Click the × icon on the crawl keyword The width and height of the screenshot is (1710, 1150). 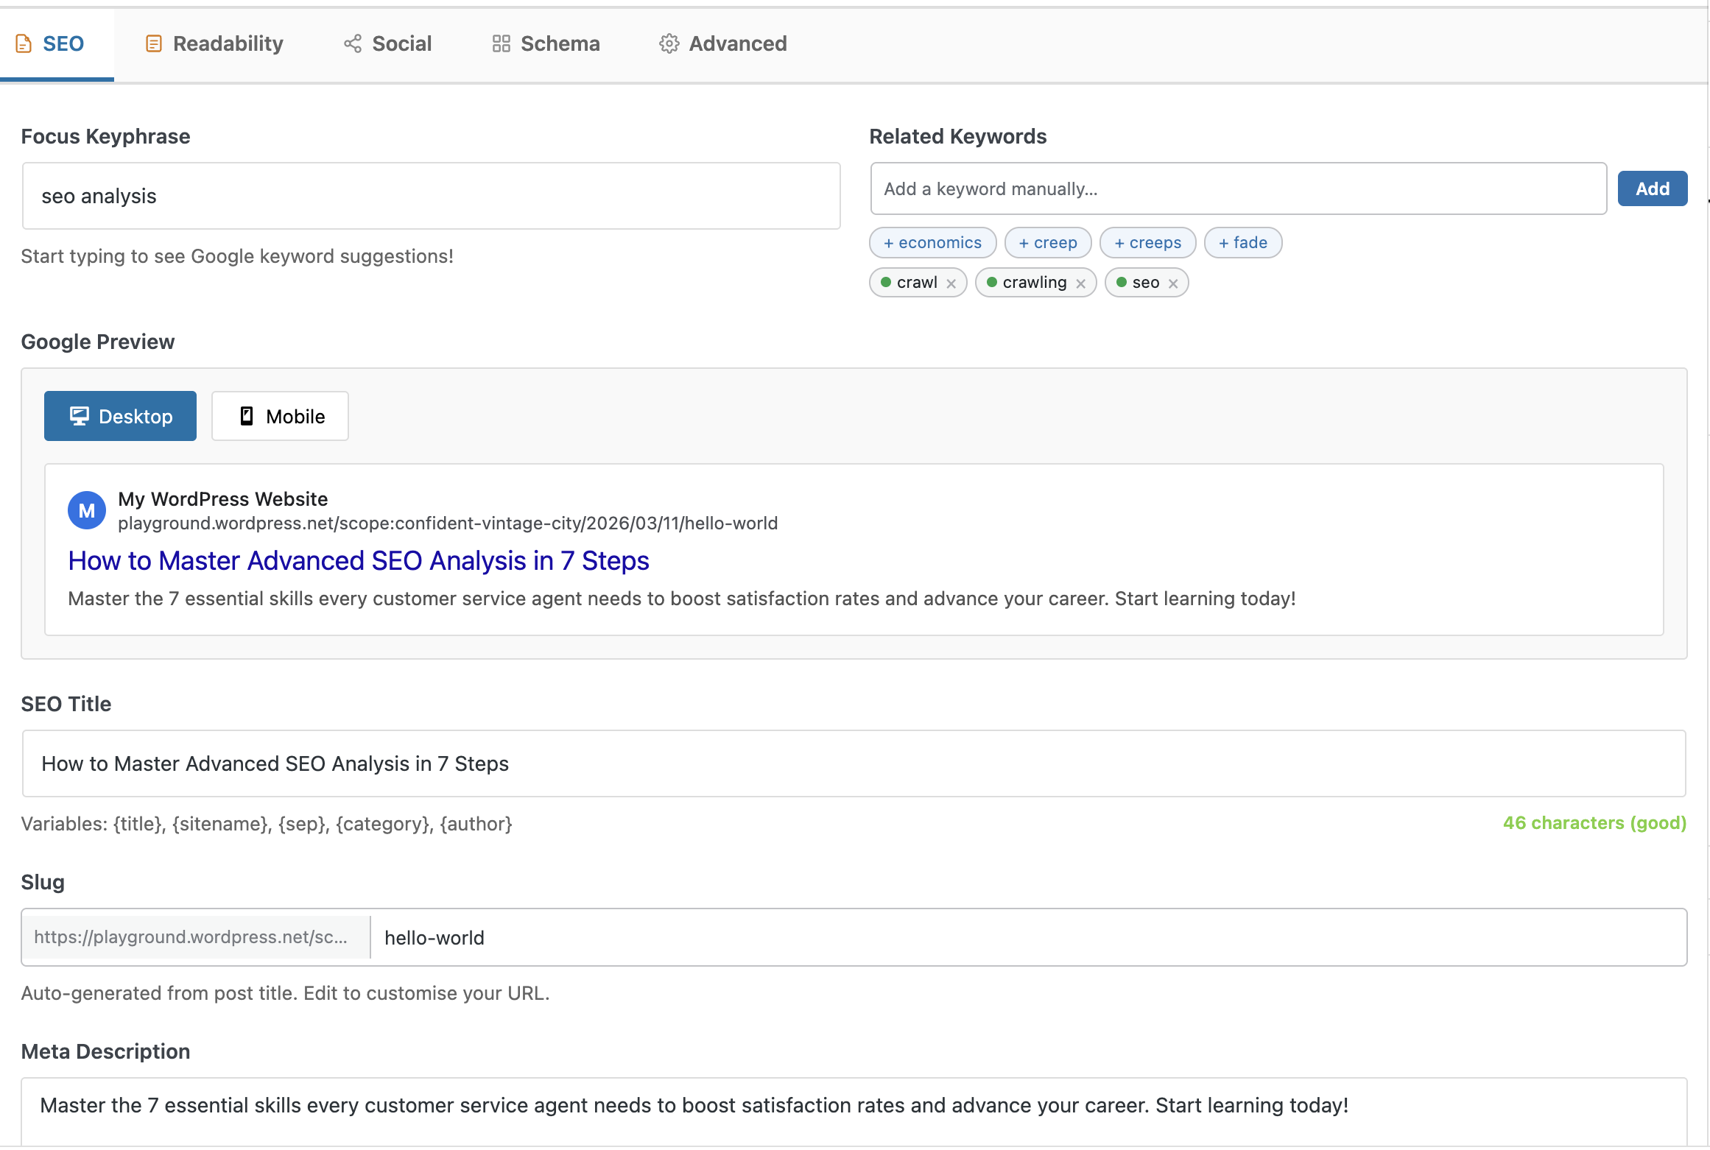(x=951, y=282)
